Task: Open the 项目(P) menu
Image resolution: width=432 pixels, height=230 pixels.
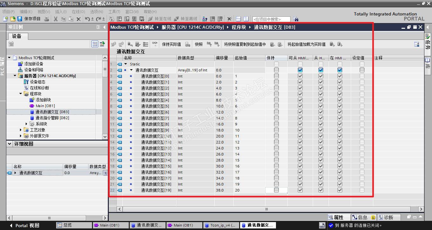Action: (9, 12)
